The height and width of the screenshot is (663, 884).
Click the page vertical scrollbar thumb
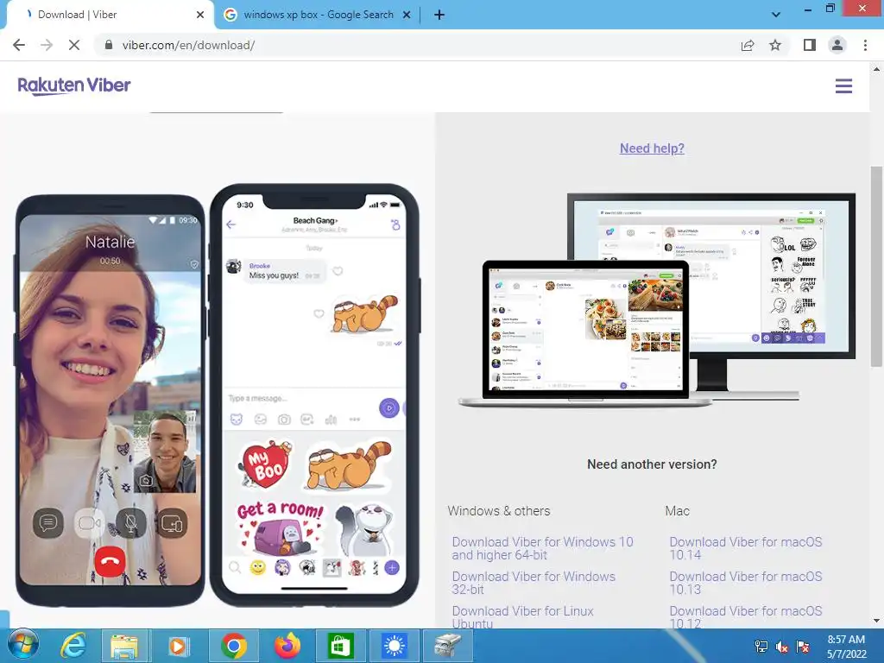click(x=876, y=266)
